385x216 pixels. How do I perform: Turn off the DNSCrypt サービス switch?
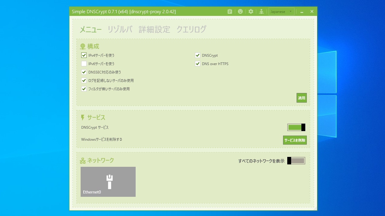[296, 127]
